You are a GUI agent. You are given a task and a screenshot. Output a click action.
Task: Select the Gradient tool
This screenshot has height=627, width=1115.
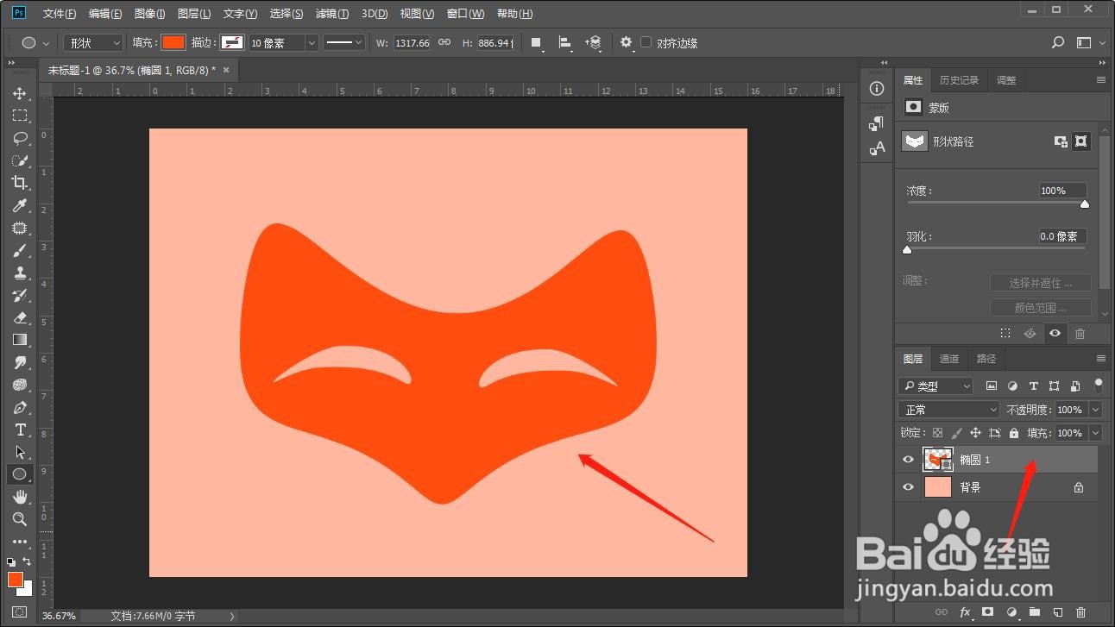(19, 340)
